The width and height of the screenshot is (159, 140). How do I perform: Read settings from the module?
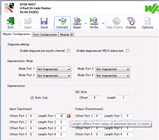click(x=77, y=21)
